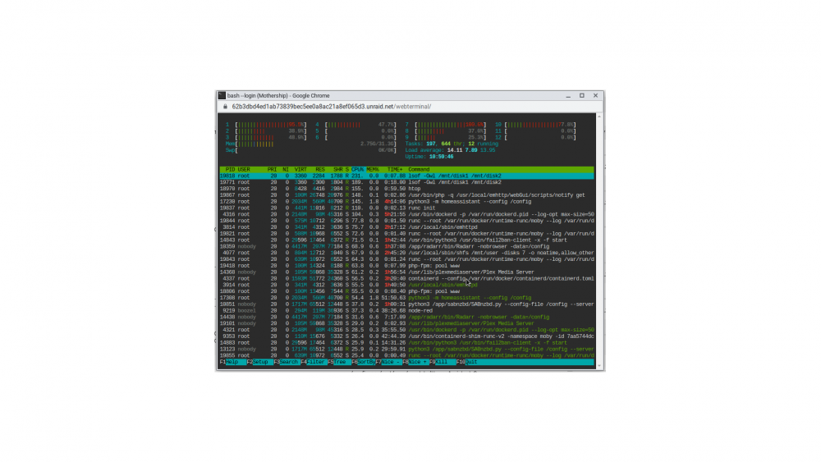Click the scrollbar down arrow
Screen dimensions: 821x462
[x=599, y=366]
